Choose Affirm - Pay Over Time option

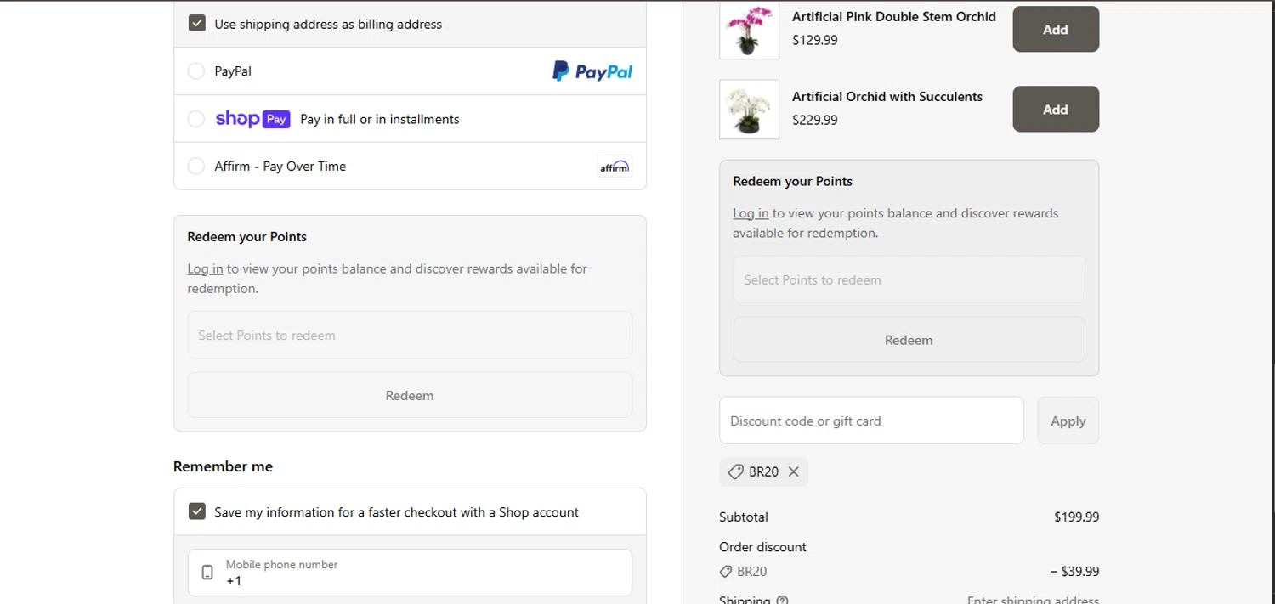(x=196, y=167)
